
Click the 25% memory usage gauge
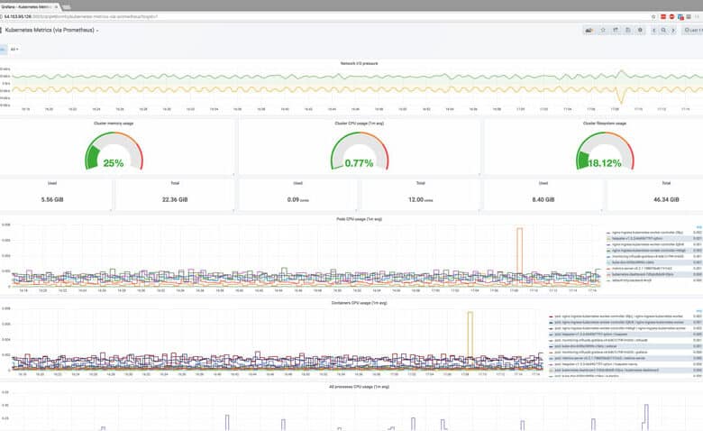pyautogui.click(x=114, y=151)
